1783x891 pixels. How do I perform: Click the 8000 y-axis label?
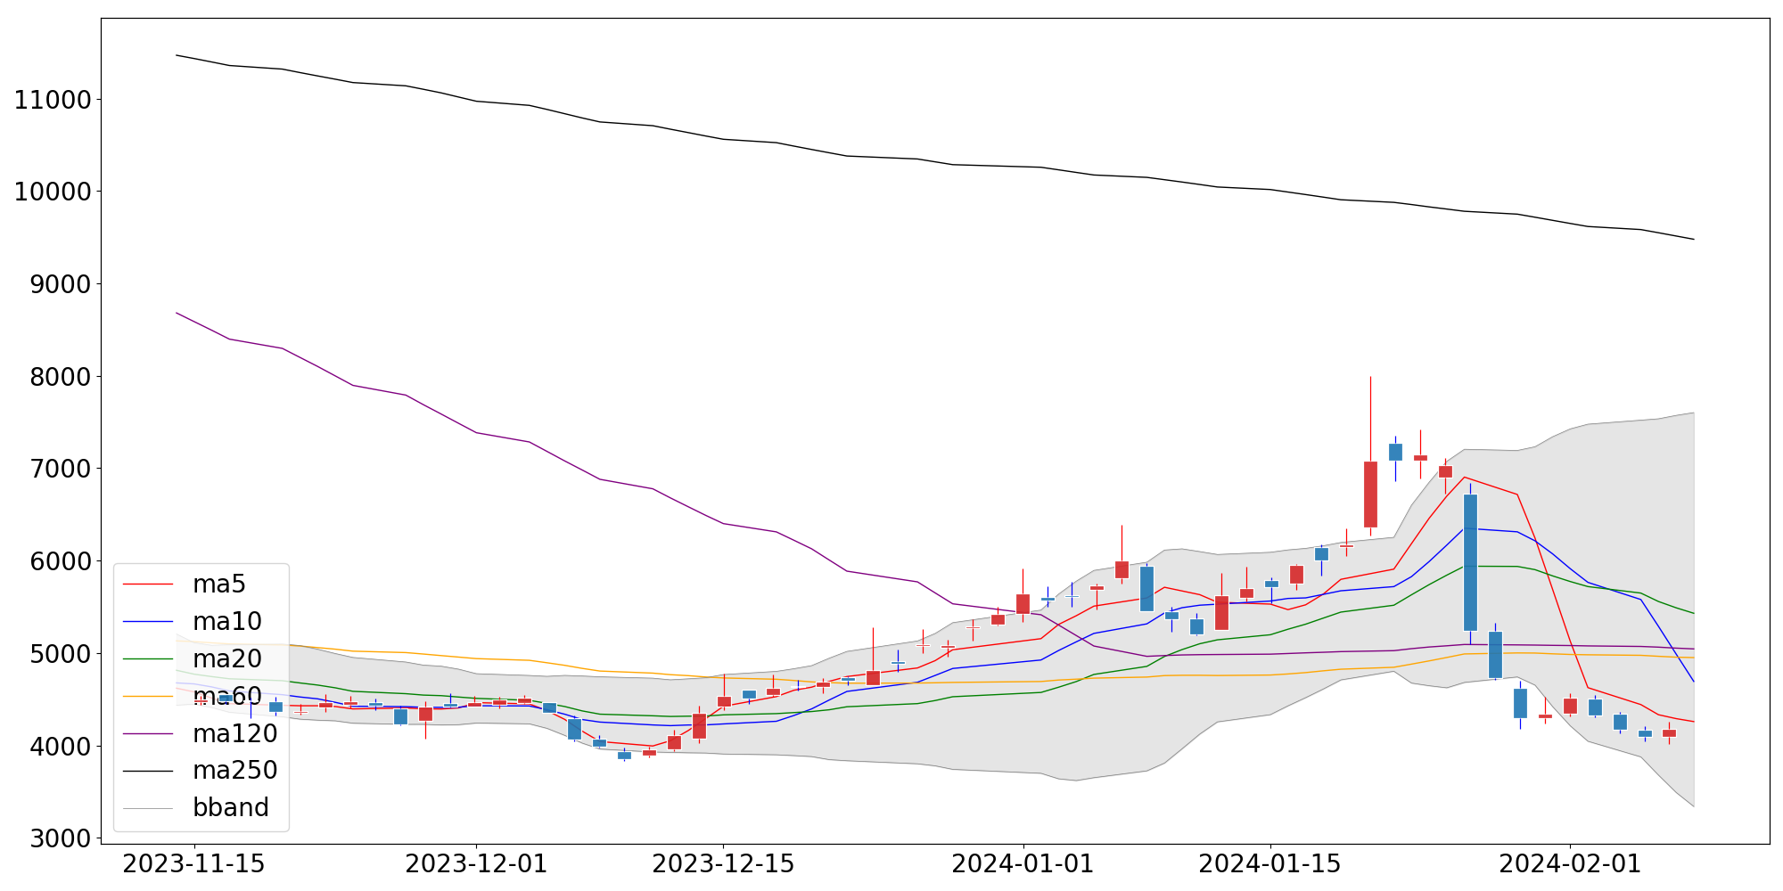61,377
